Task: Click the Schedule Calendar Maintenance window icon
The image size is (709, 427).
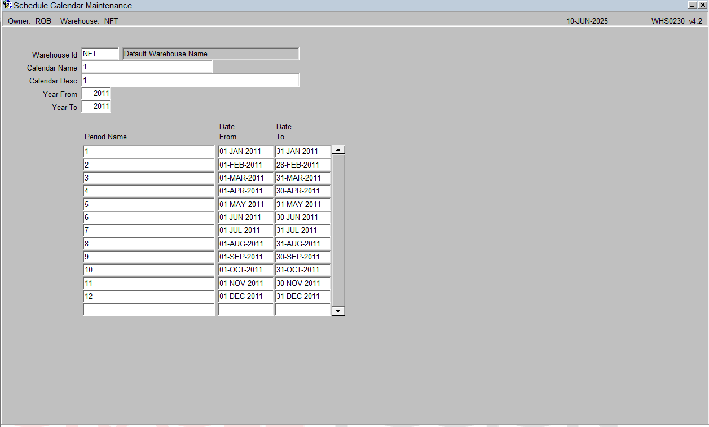Action: [8, 5]
